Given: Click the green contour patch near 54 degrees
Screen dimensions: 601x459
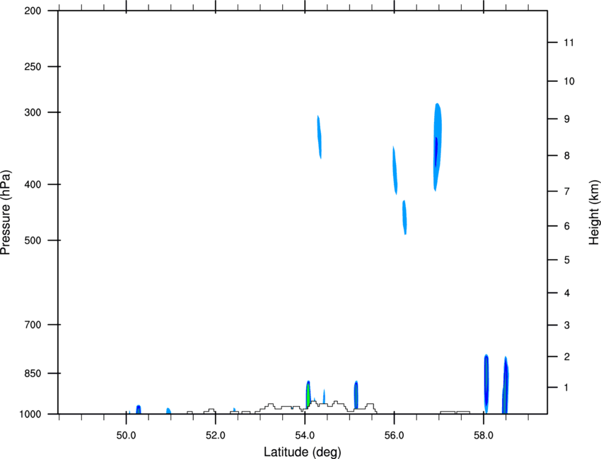Looking at the screenshot, I should point(308,394).
